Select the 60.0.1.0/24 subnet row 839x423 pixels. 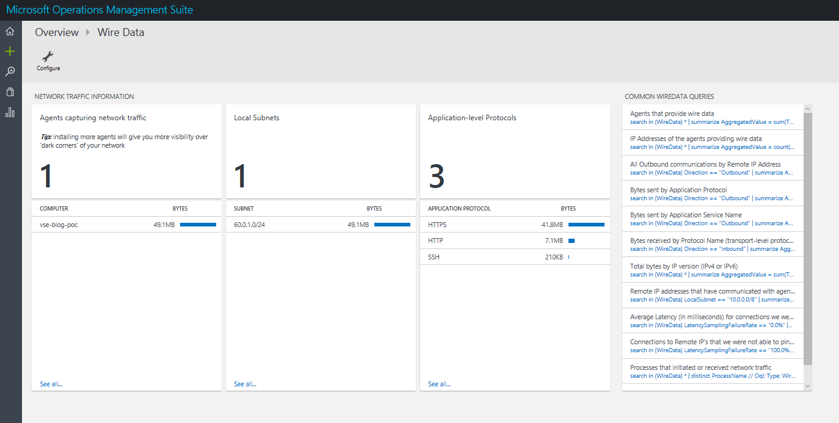click(321, 225)
